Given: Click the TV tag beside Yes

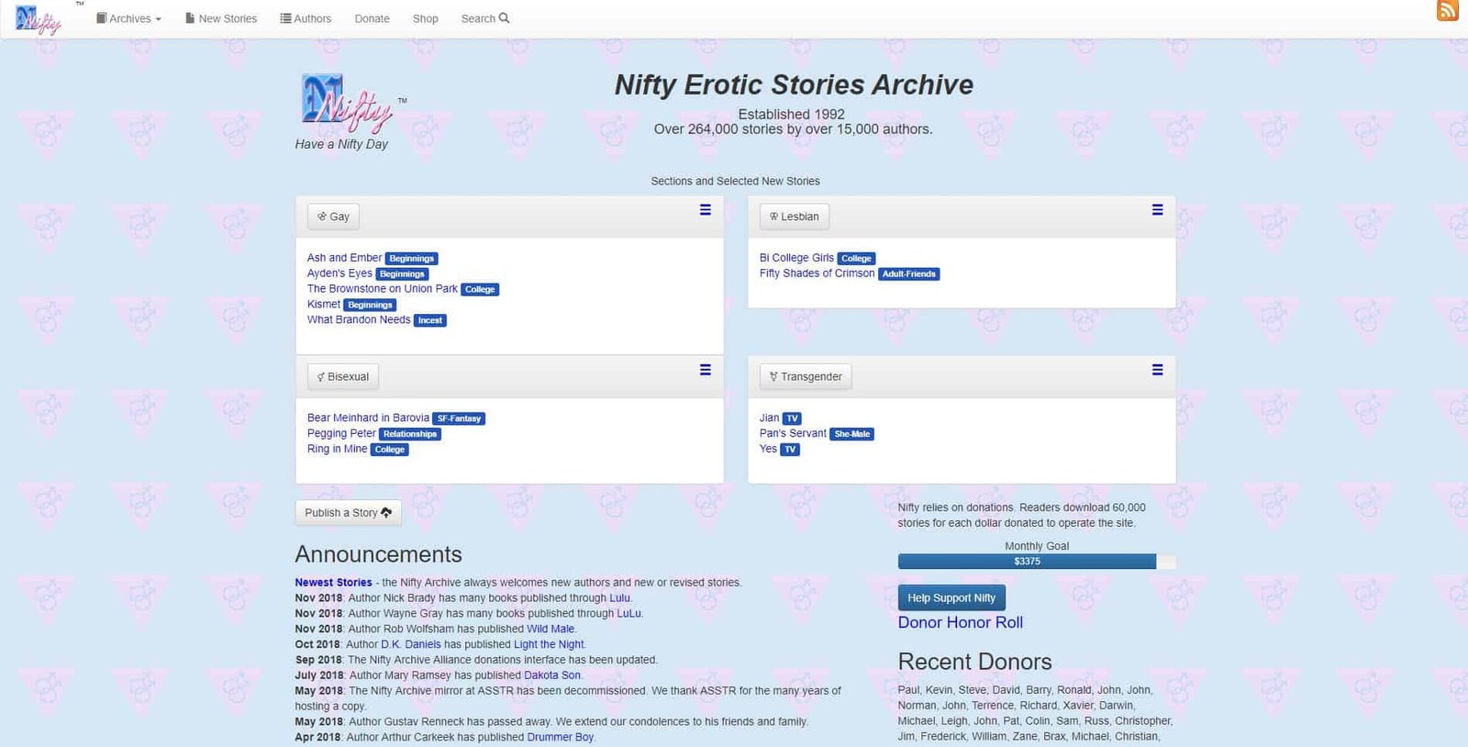Looking at the screenshot, I should pos(790,450).
